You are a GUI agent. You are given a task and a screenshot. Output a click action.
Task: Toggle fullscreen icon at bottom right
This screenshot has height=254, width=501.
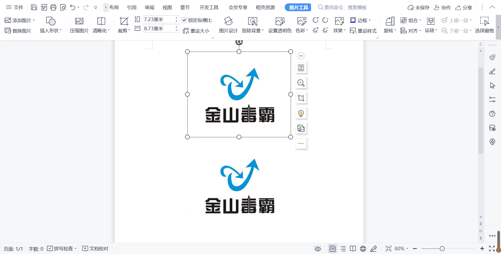(x=492, y=249)
